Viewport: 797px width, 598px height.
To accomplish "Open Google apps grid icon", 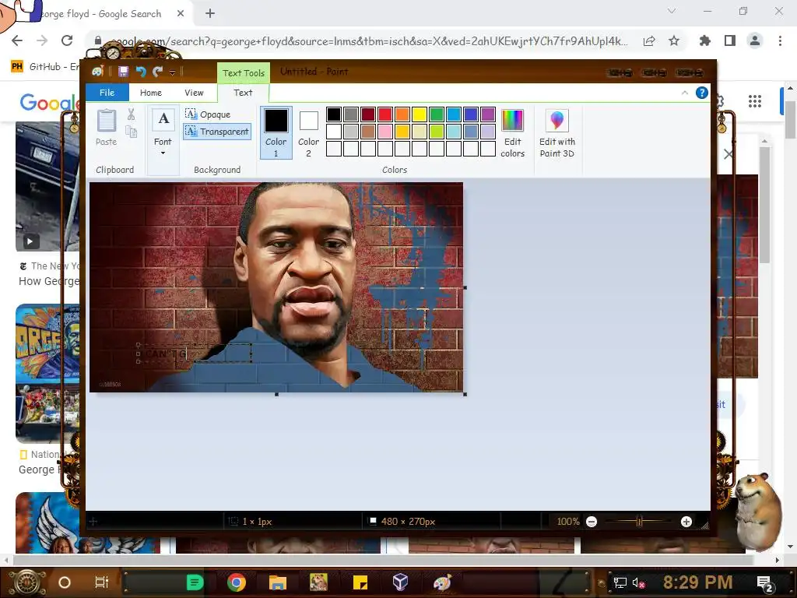I will coord(755,101).
